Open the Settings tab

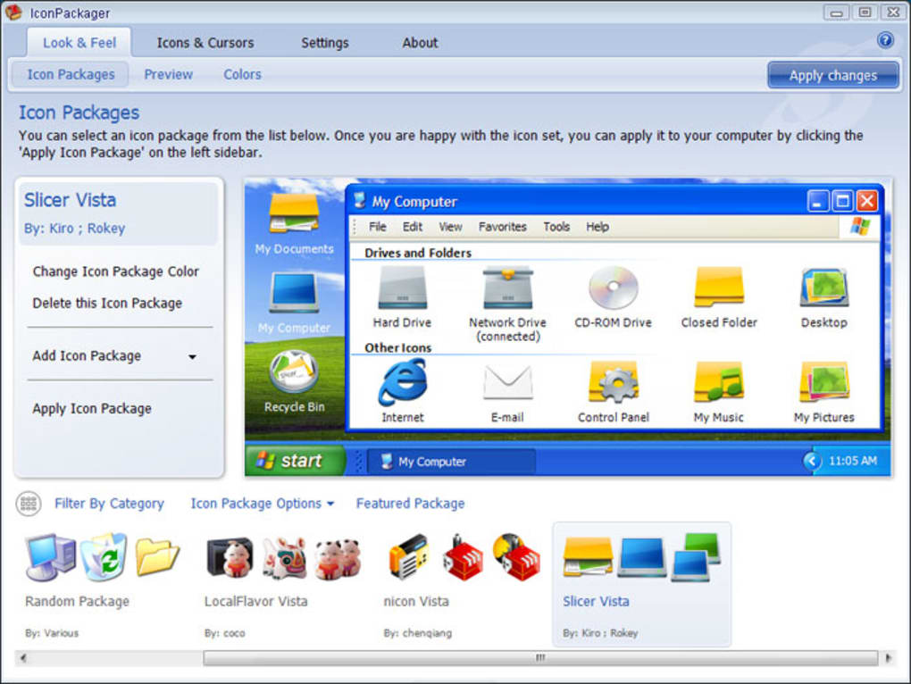[x=324, y=42]
